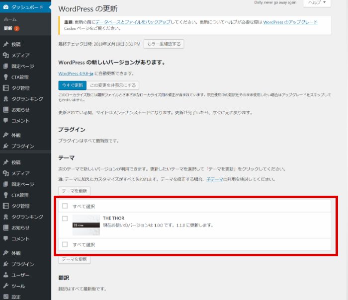
Task: Click the Settings (設定) icon in sidebar
Action: point(5,297)
